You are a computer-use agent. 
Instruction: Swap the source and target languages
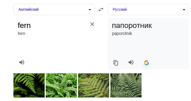[101, 9]
